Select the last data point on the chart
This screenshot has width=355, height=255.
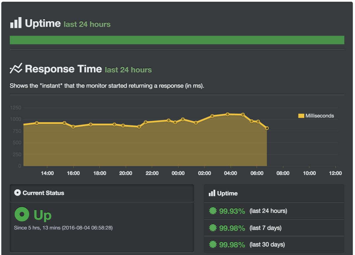[x=267, y=128]
